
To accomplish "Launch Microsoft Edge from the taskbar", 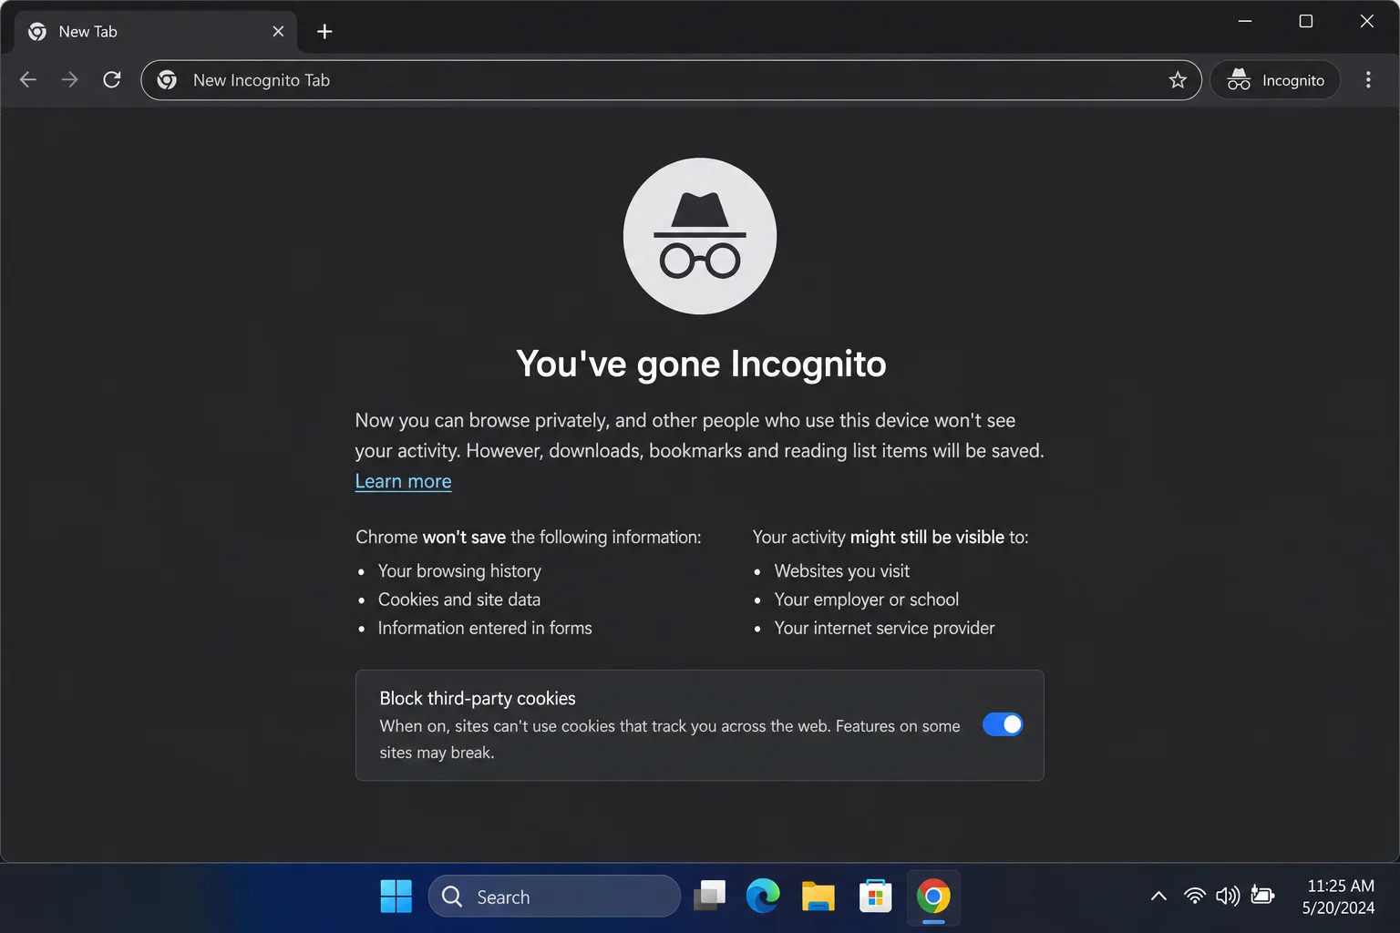I will click(763, 897).
